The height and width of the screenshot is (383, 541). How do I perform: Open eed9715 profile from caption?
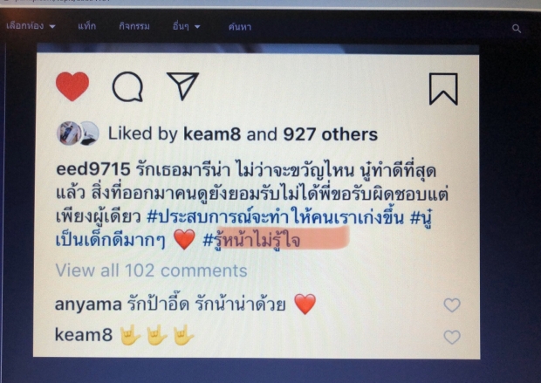(92, 169)
